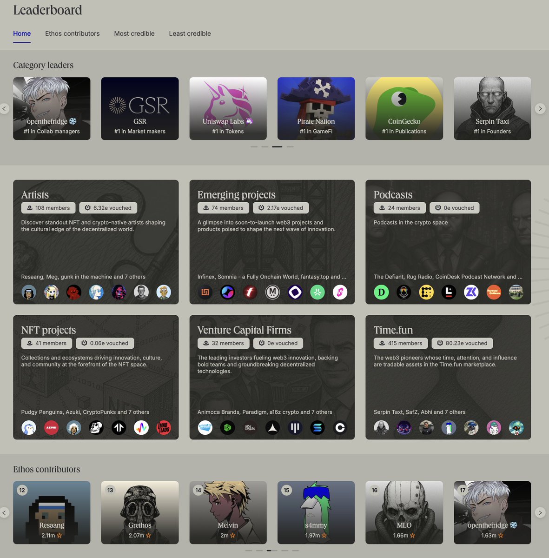This screenshot has height=558, width=549.
Task: Open the Venture Capital Firms category title
Action: click(x=244, y=330)
